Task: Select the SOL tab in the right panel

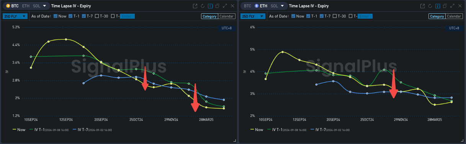Action: pyautogui.click(x=275, y=6)
